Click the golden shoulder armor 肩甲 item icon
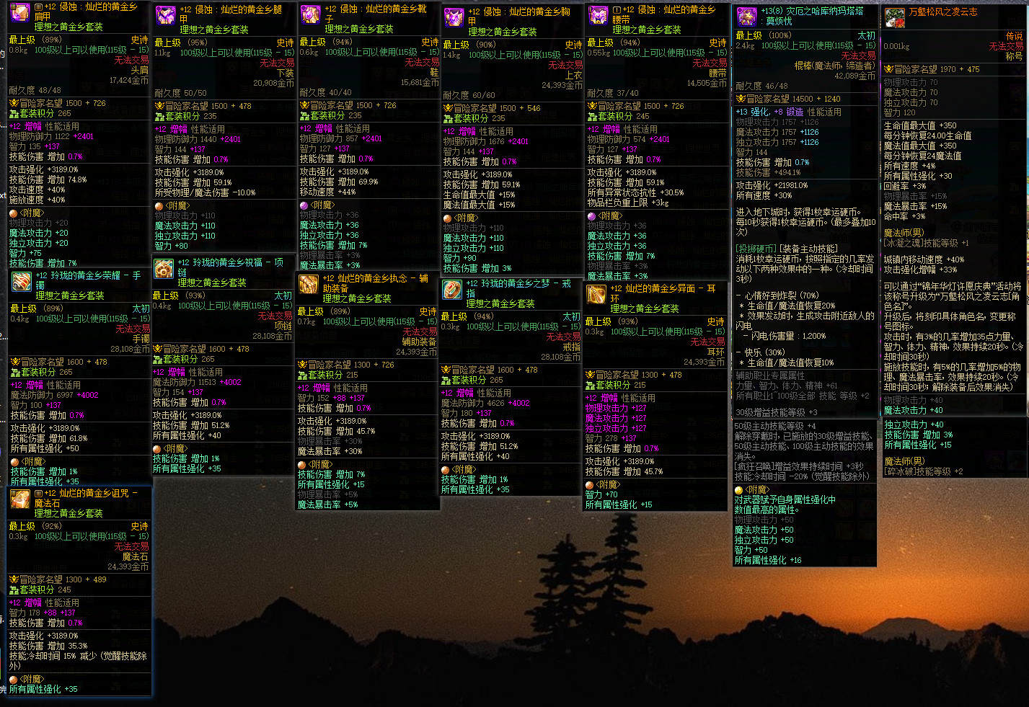 19,13
